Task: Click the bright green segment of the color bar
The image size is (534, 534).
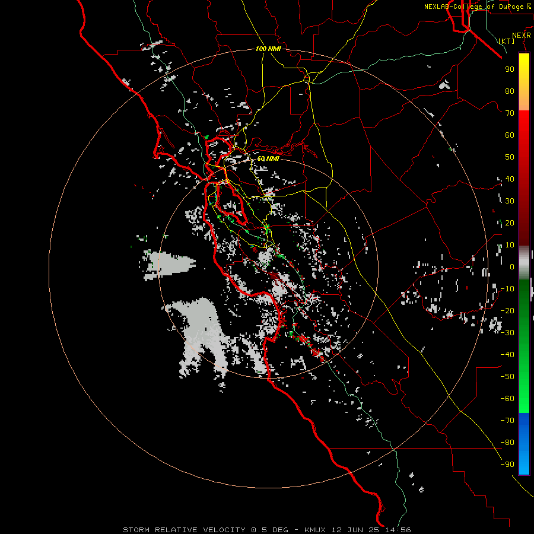Action: [x=524, y=382]
